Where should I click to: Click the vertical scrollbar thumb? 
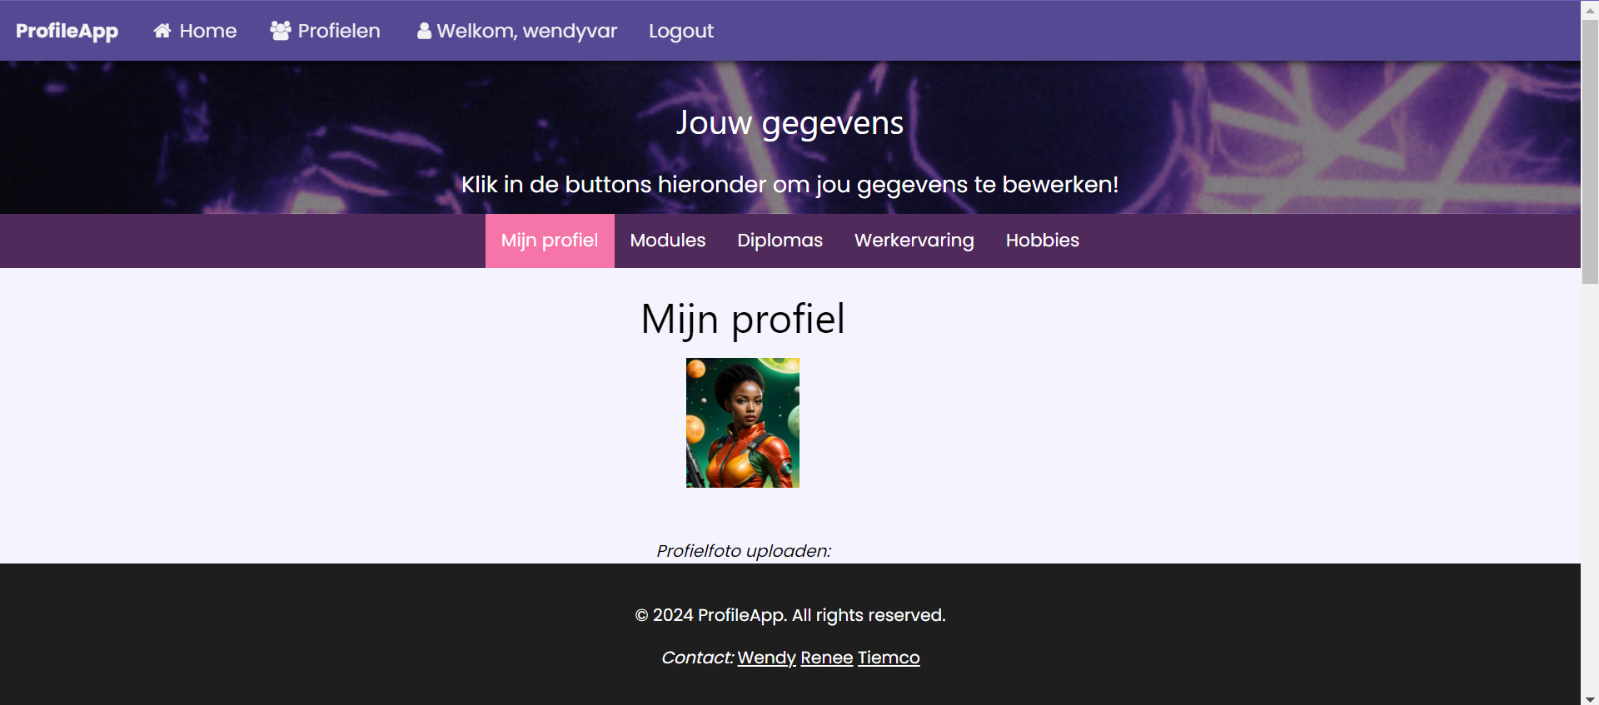pos(1590,151)
